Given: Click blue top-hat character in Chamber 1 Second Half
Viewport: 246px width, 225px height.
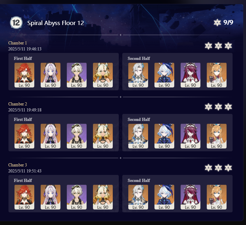Looking at the screenshot, I should point(164,75).
